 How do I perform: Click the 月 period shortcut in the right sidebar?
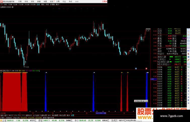[188, 91]
